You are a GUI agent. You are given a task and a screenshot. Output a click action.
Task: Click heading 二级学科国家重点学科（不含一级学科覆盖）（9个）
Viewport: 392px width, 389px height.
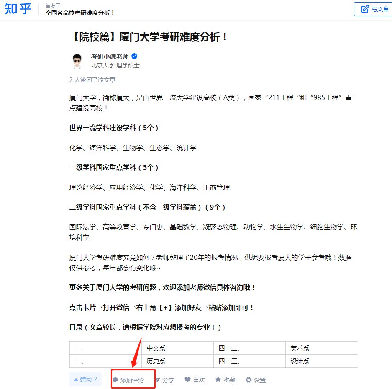[147, 207]
